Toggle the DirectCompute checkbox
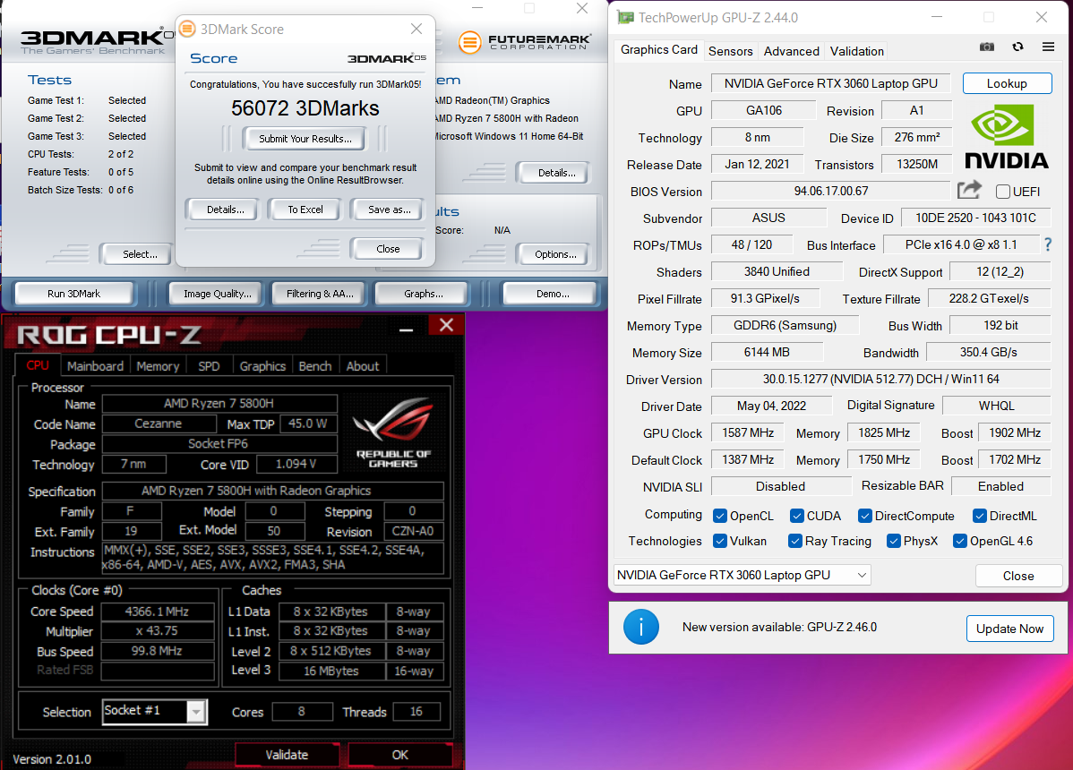This screenshot has width=1073, height=770. pyautogui.click(x=865, y=516)
